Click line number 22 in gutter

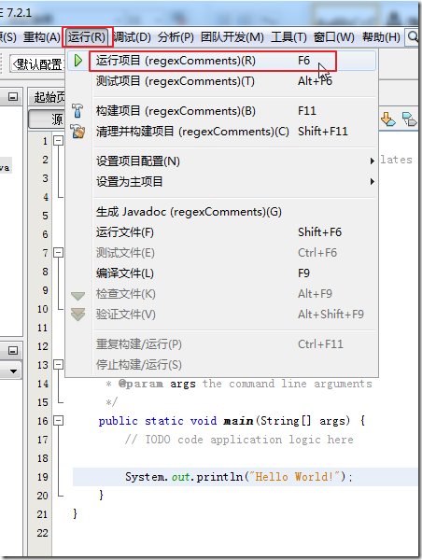(x=43, y=533)
